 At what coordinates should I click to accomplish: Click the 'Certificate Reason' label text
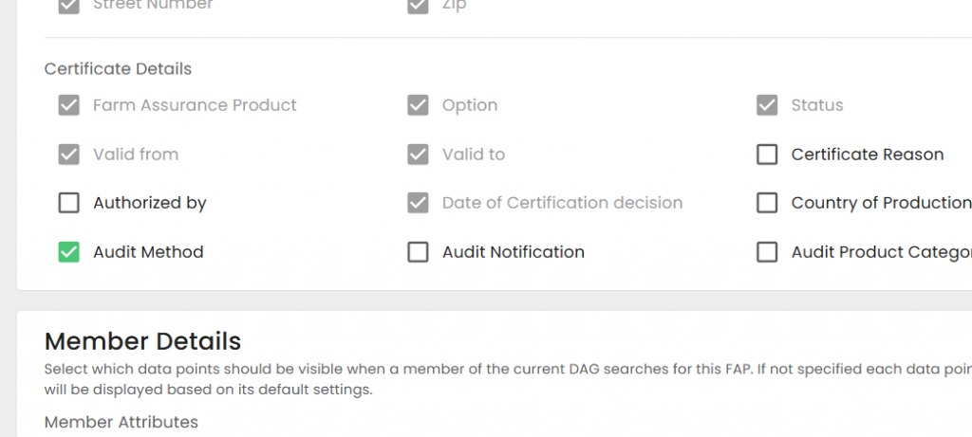(x=867, y=155)
